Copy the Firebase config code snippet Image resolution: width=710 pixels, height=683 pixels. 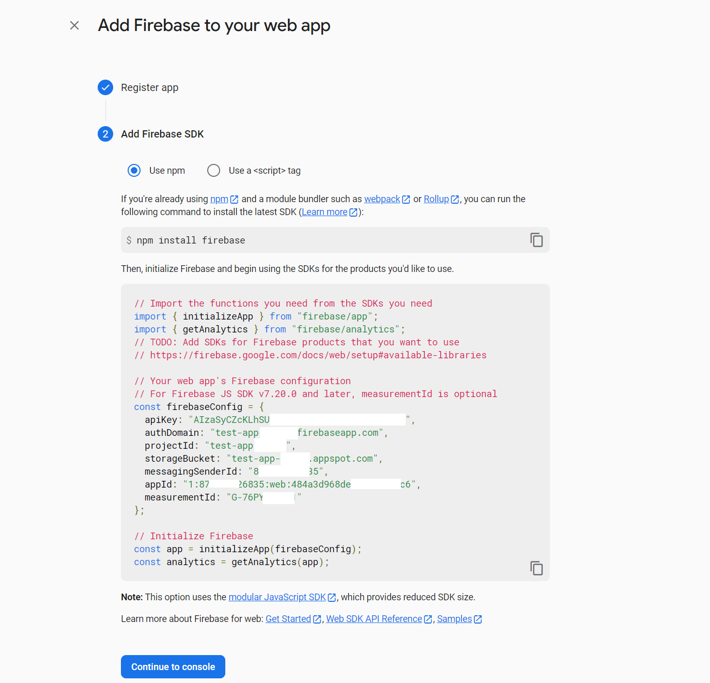click(536, 568)
